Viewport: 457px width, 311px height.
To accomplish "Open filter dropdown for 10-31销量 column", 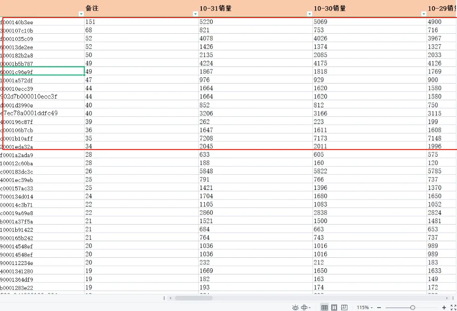I will pos(309,14).
